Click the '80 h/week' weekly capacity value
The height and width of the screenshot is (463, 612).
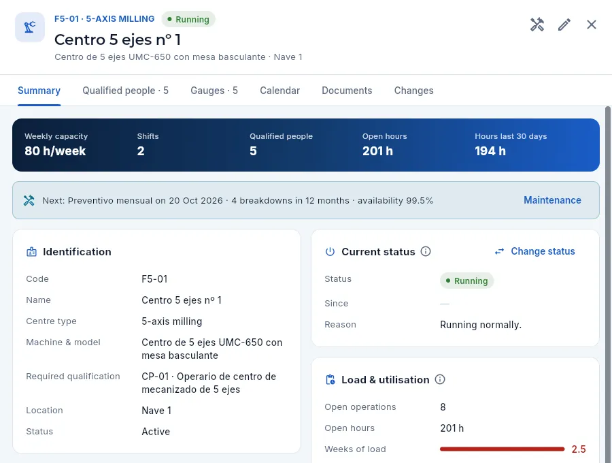[x=55, y=151]
